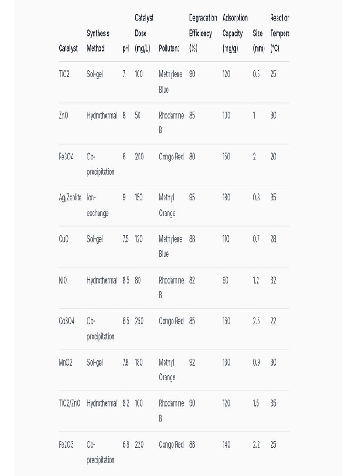Click the Catalyst column header
Screen dimensions: 357x476
point(68,48)
